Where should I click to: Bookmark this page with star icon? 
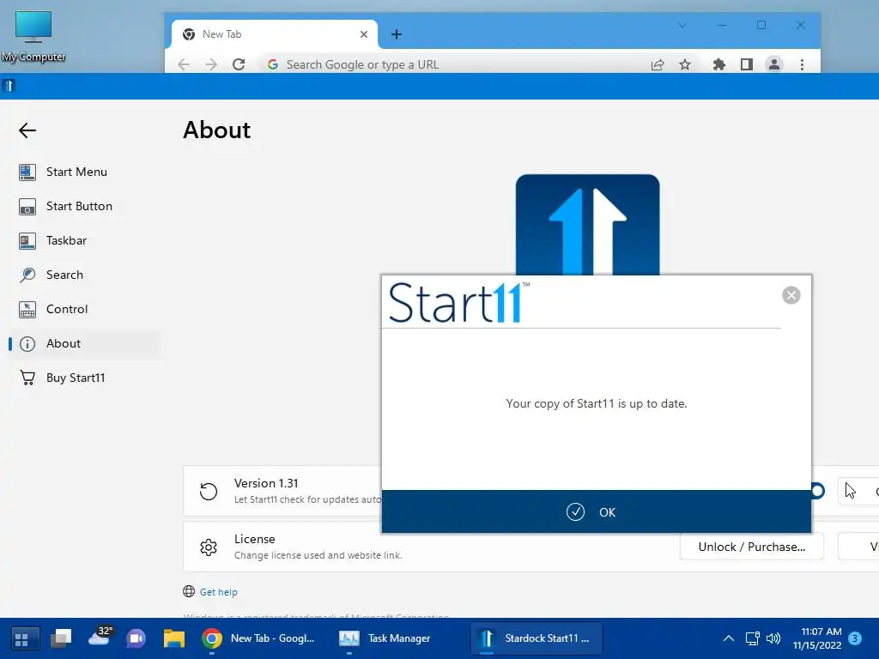684,64
